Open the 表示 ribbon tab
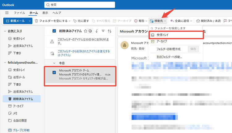 (x=45, y=13)
